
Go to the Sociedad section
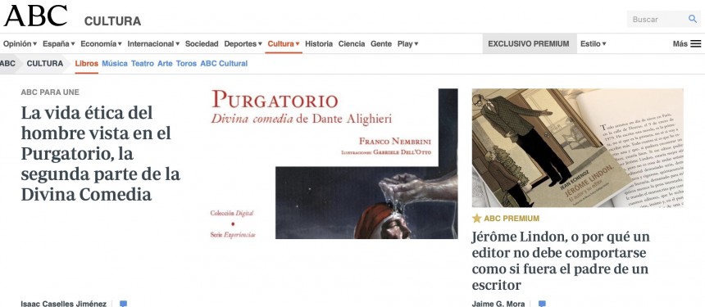(202, 43)
